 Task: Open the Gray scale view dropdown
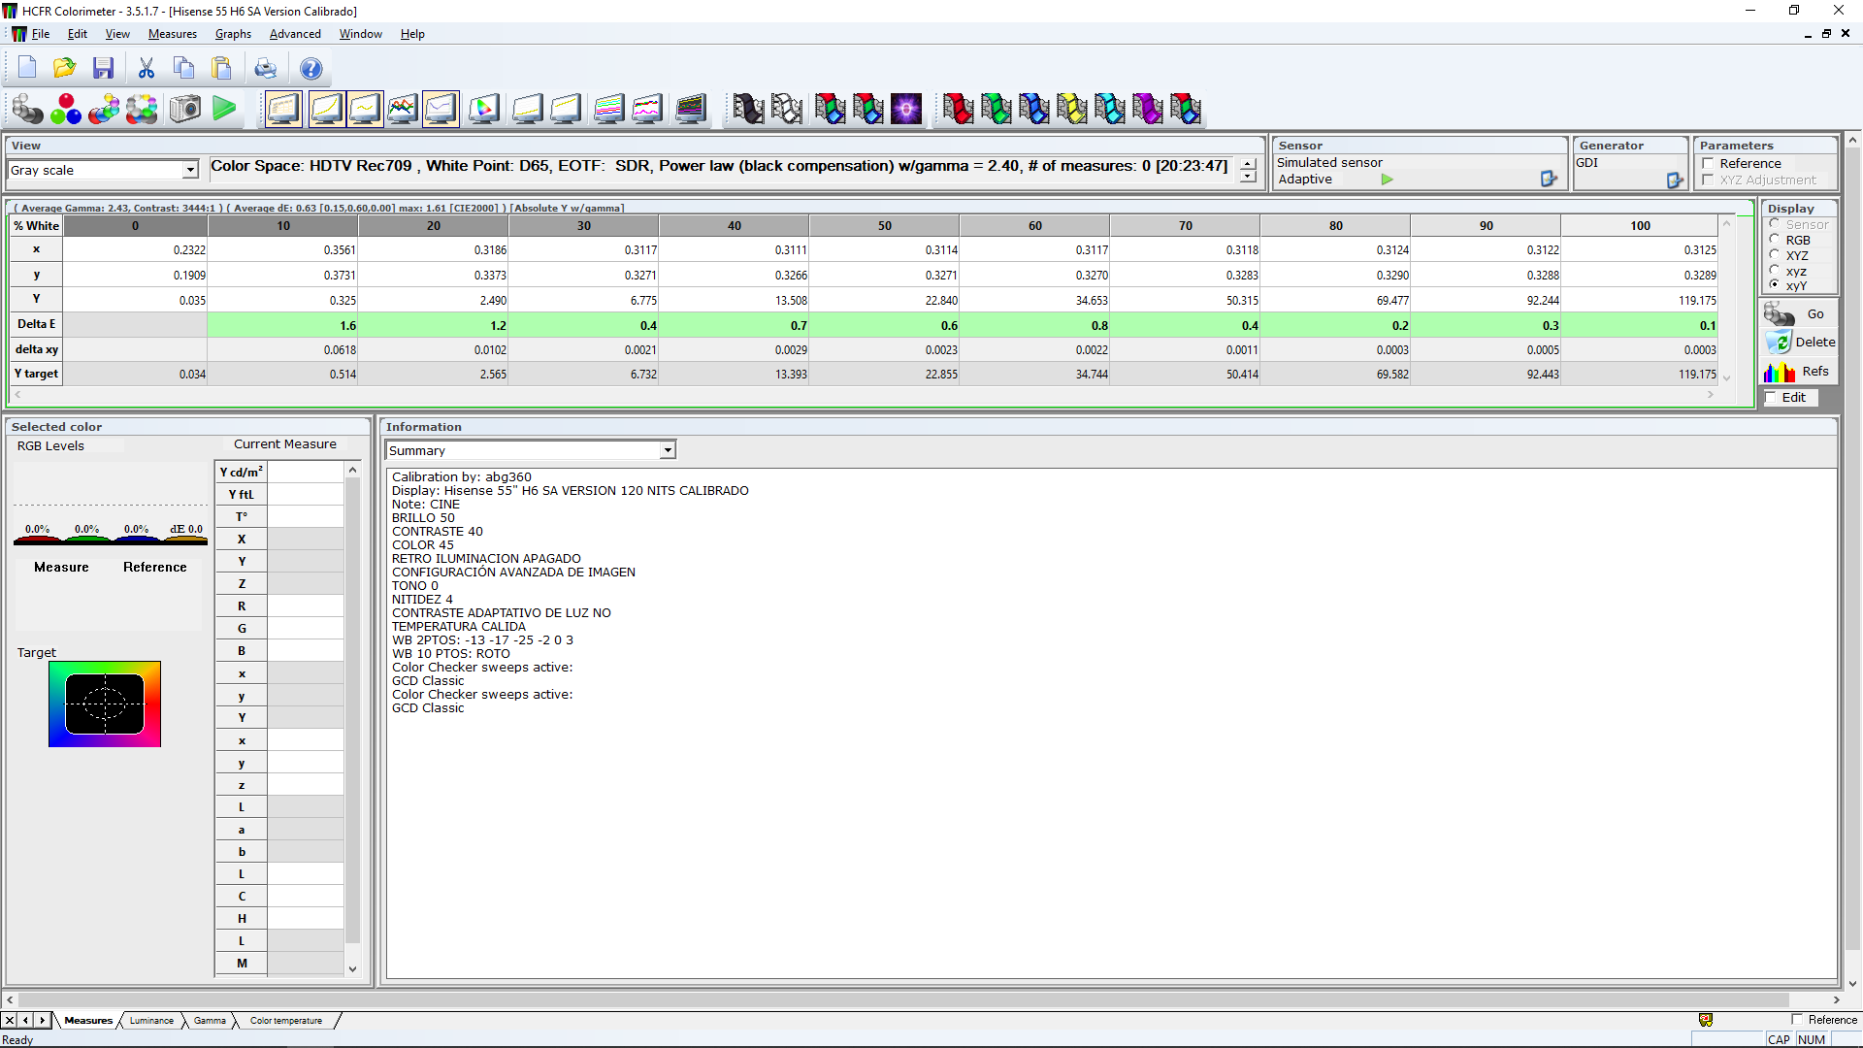[190, 170]
